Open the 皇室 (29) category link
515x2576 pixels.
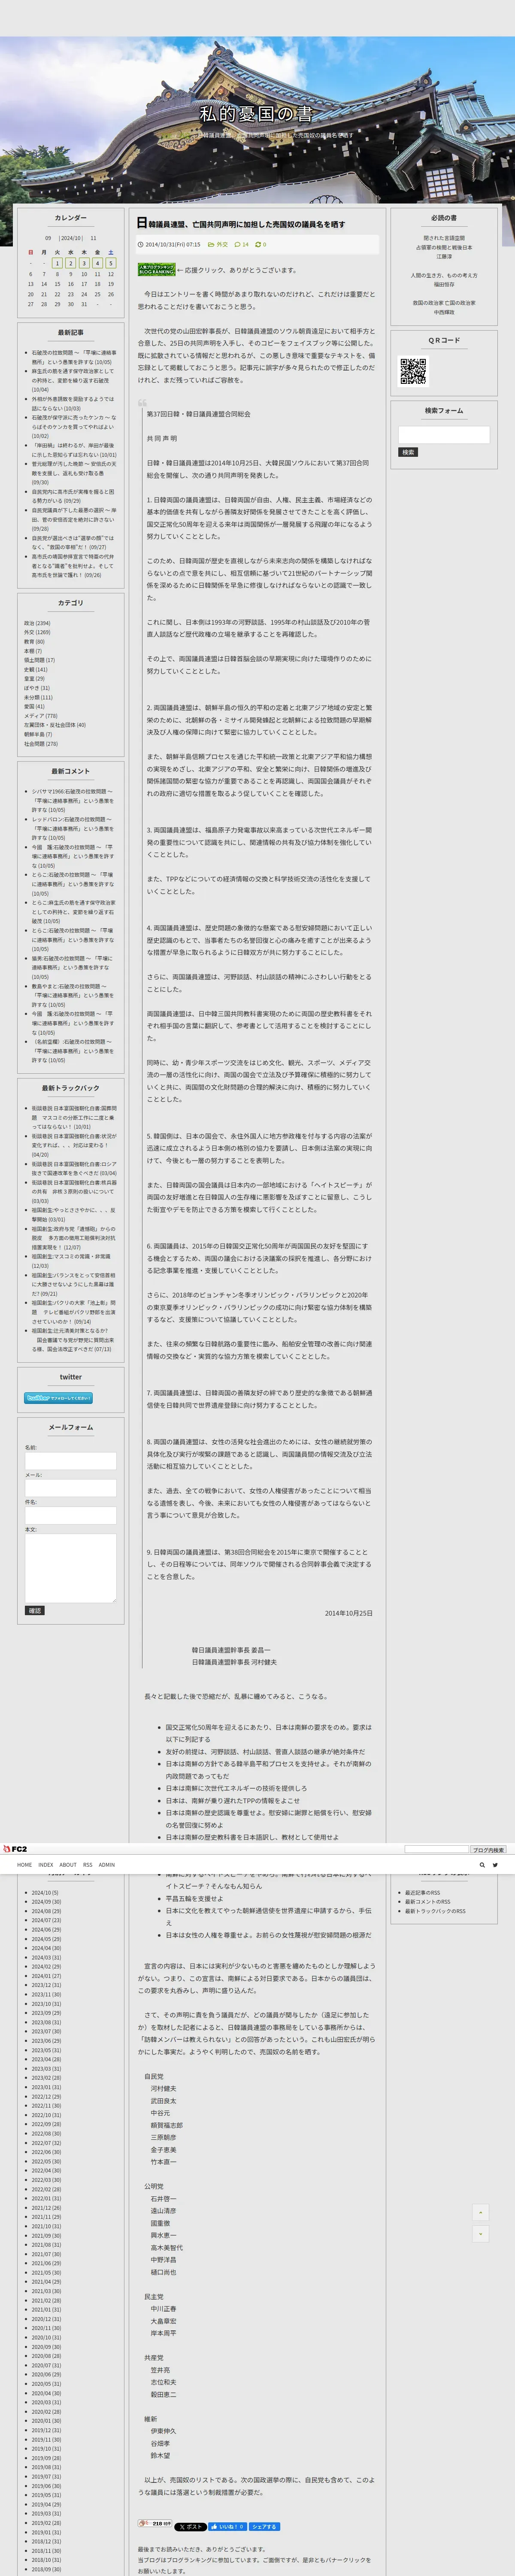point(34,679)
